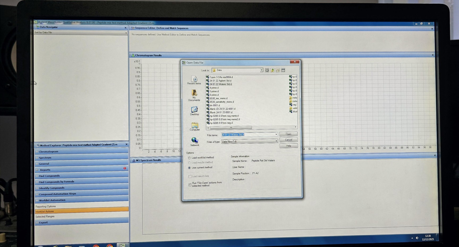The image size is (459, 247).
Task: Open the Files of type dropdown
Action: [x=276, y=141]
